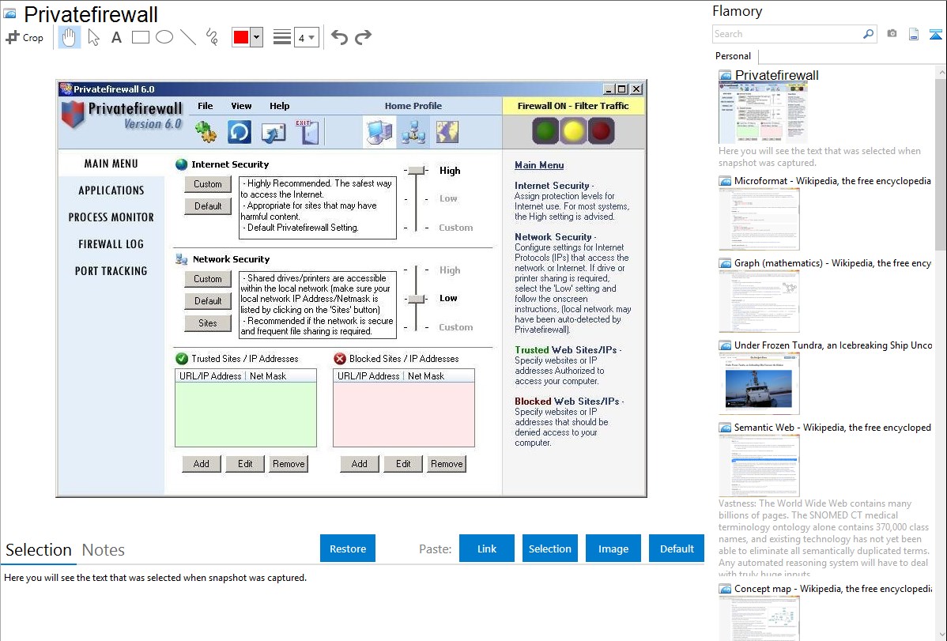947x641 pixels.
Task: Expand the line width dropdown
Action: pyautogui.click(x=311, y=37)
